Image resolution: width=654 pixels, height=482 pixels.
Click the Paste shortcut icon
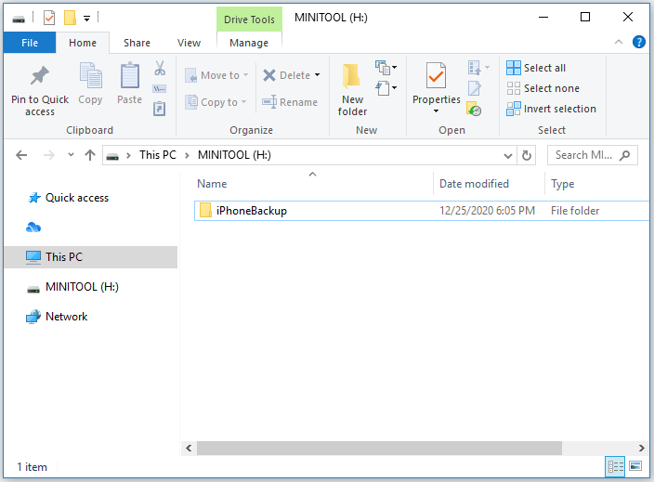pos(160,109)
